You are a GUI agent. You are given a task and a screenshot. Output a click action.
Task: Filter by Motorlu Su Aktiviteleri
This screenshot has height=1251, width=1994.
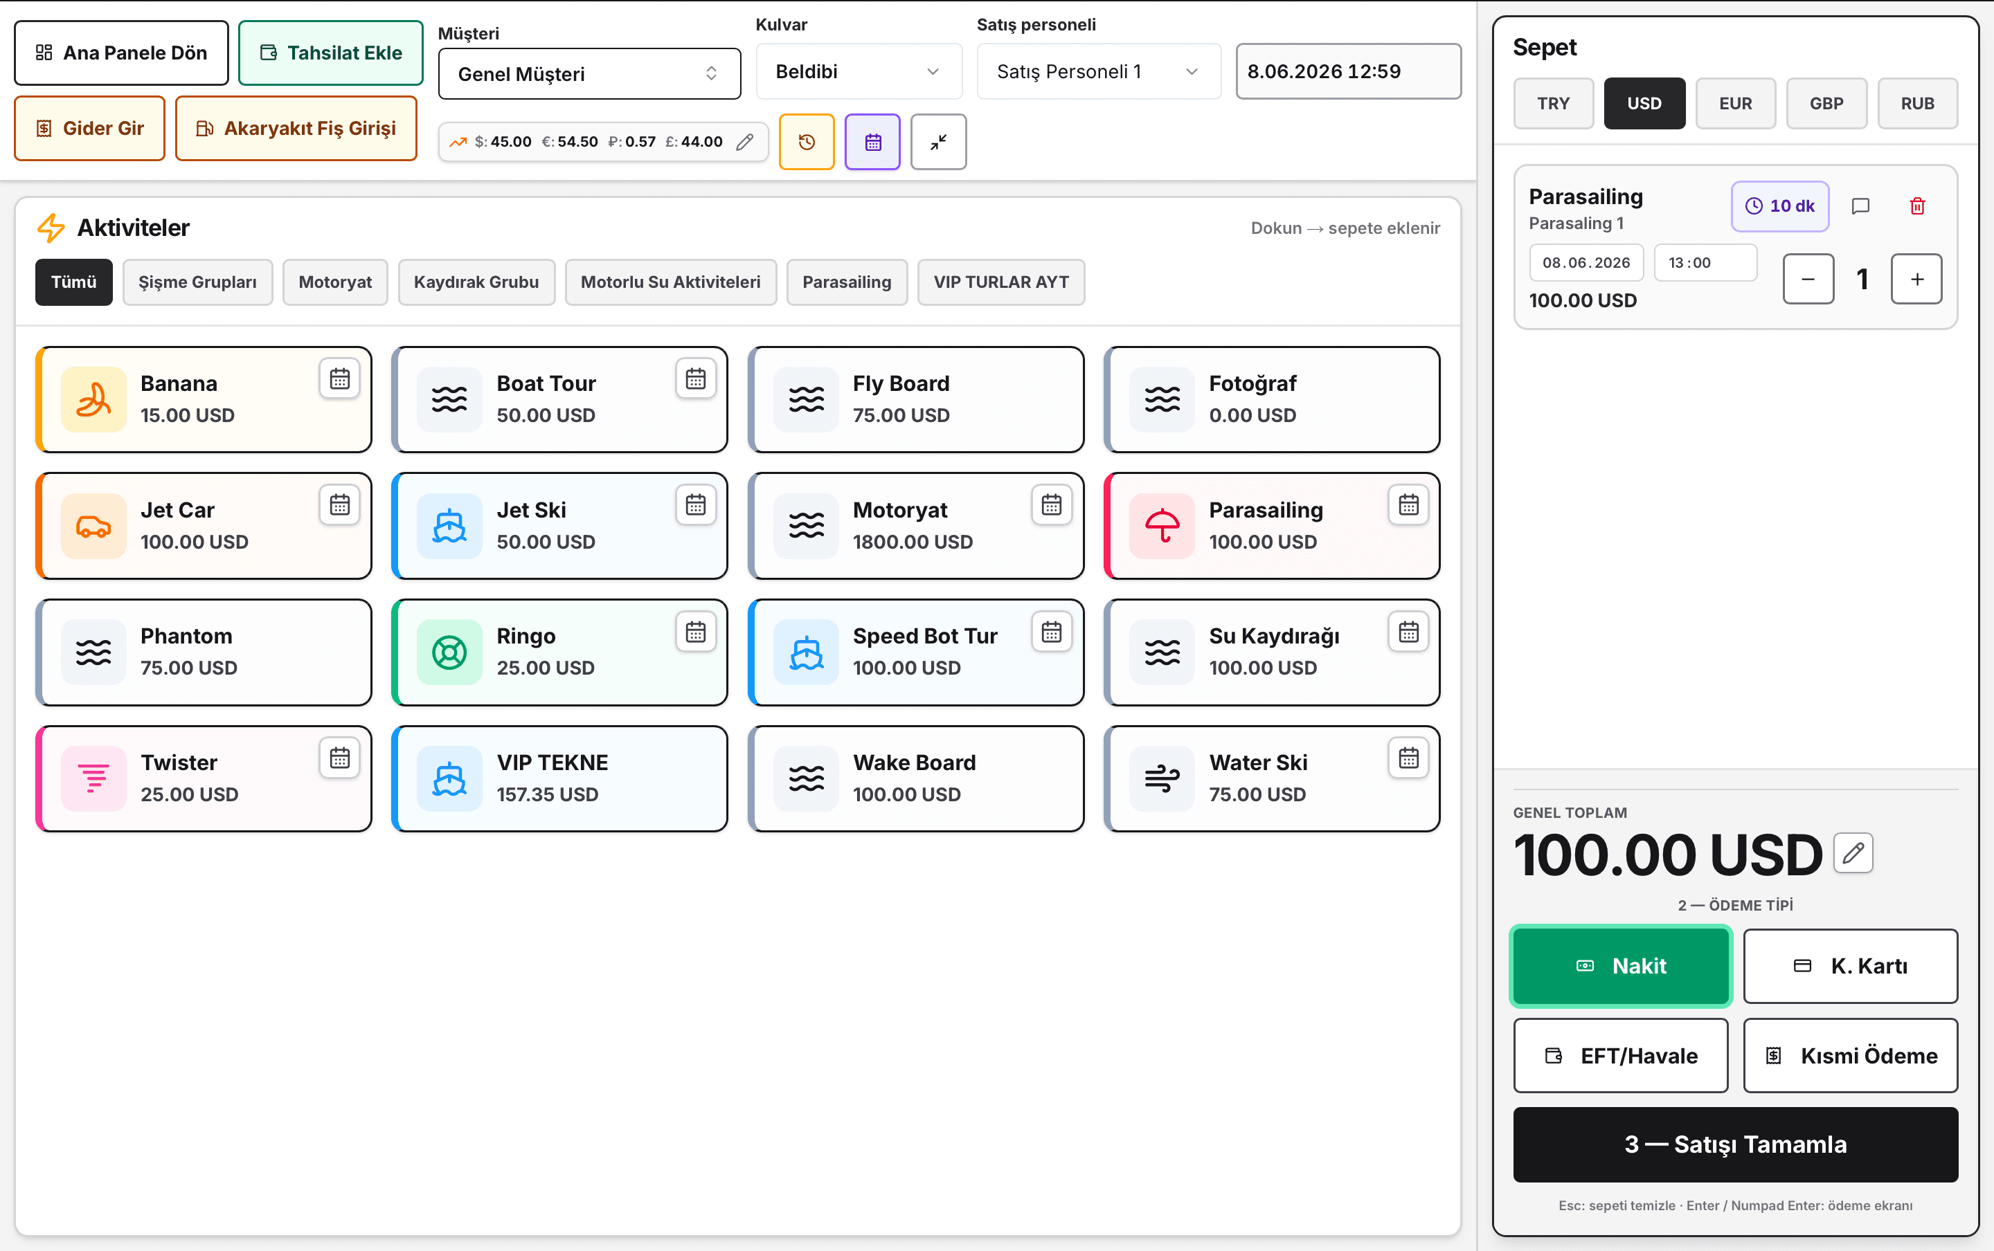click(x=670, y=282)
